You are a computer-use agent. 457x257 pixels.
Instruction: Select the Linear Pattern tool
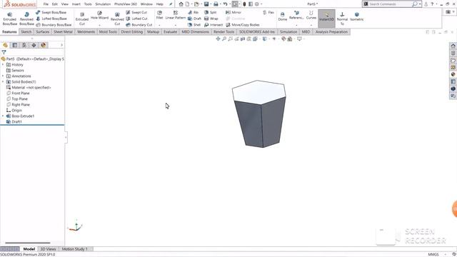coord(176,15)
